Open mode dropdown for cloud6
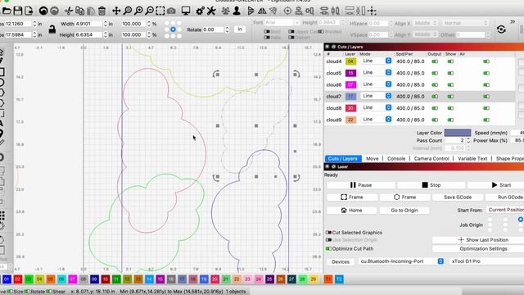This screenshot has height=295, width=524. 388,84
